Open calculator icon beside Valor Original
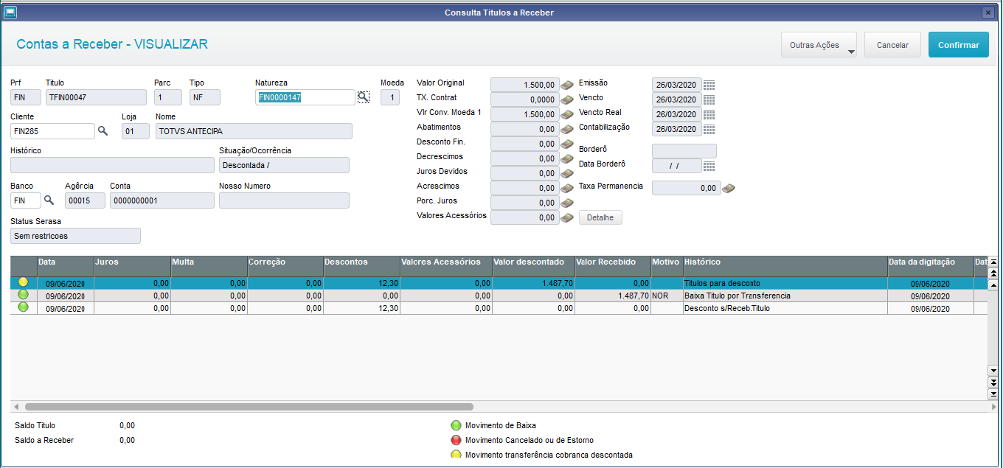 [567, 85]
